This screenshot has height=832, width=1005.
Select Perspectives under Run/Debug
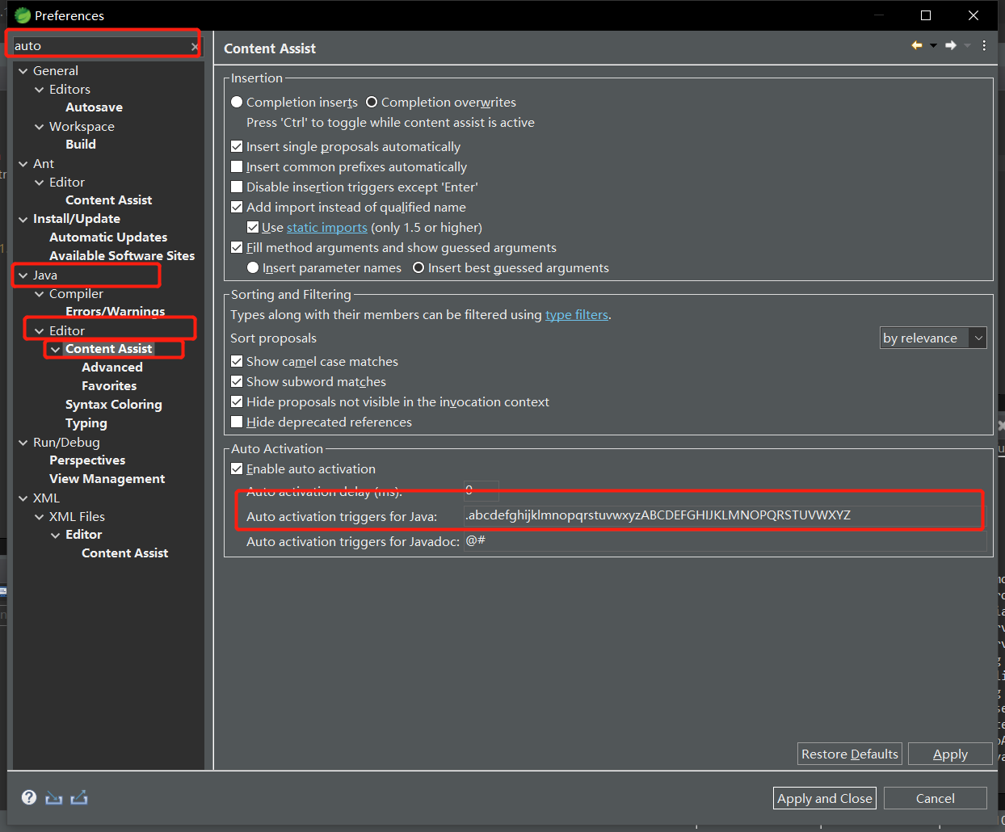coord(87,460)
